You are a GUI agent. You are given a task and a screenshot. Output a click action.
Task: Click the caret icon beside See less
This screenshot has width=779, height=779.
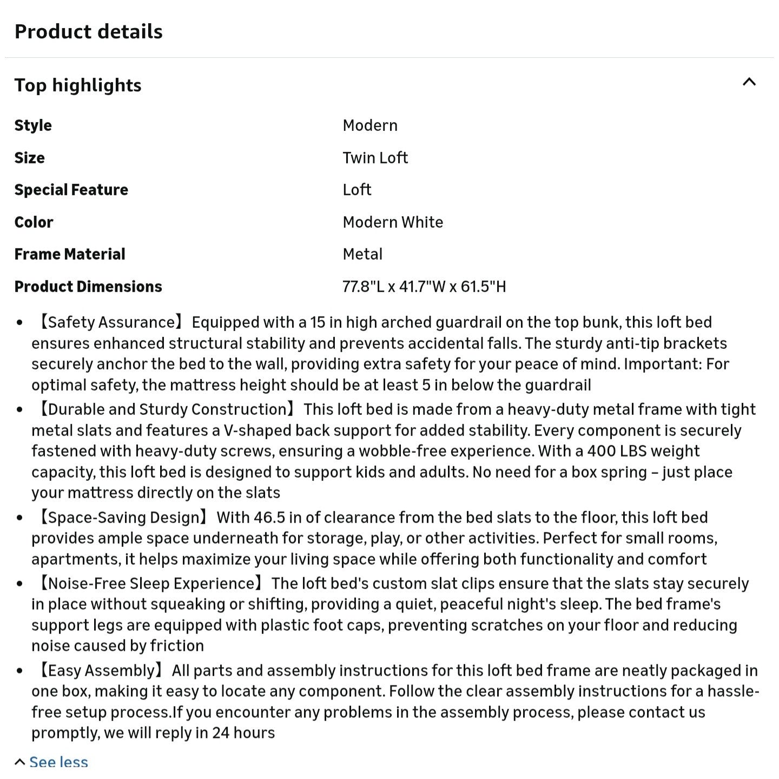[20, 762]
